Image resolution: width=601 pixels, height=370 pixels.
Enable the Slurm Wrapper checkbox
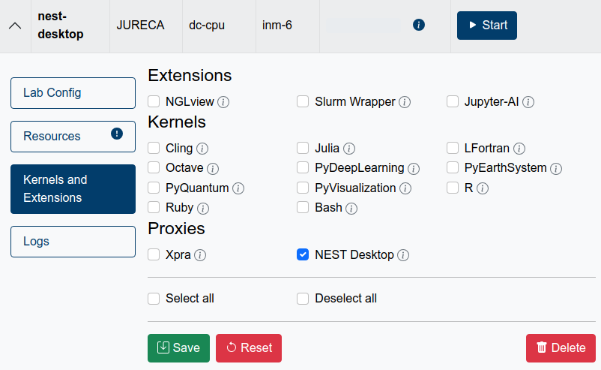[303, 102]
